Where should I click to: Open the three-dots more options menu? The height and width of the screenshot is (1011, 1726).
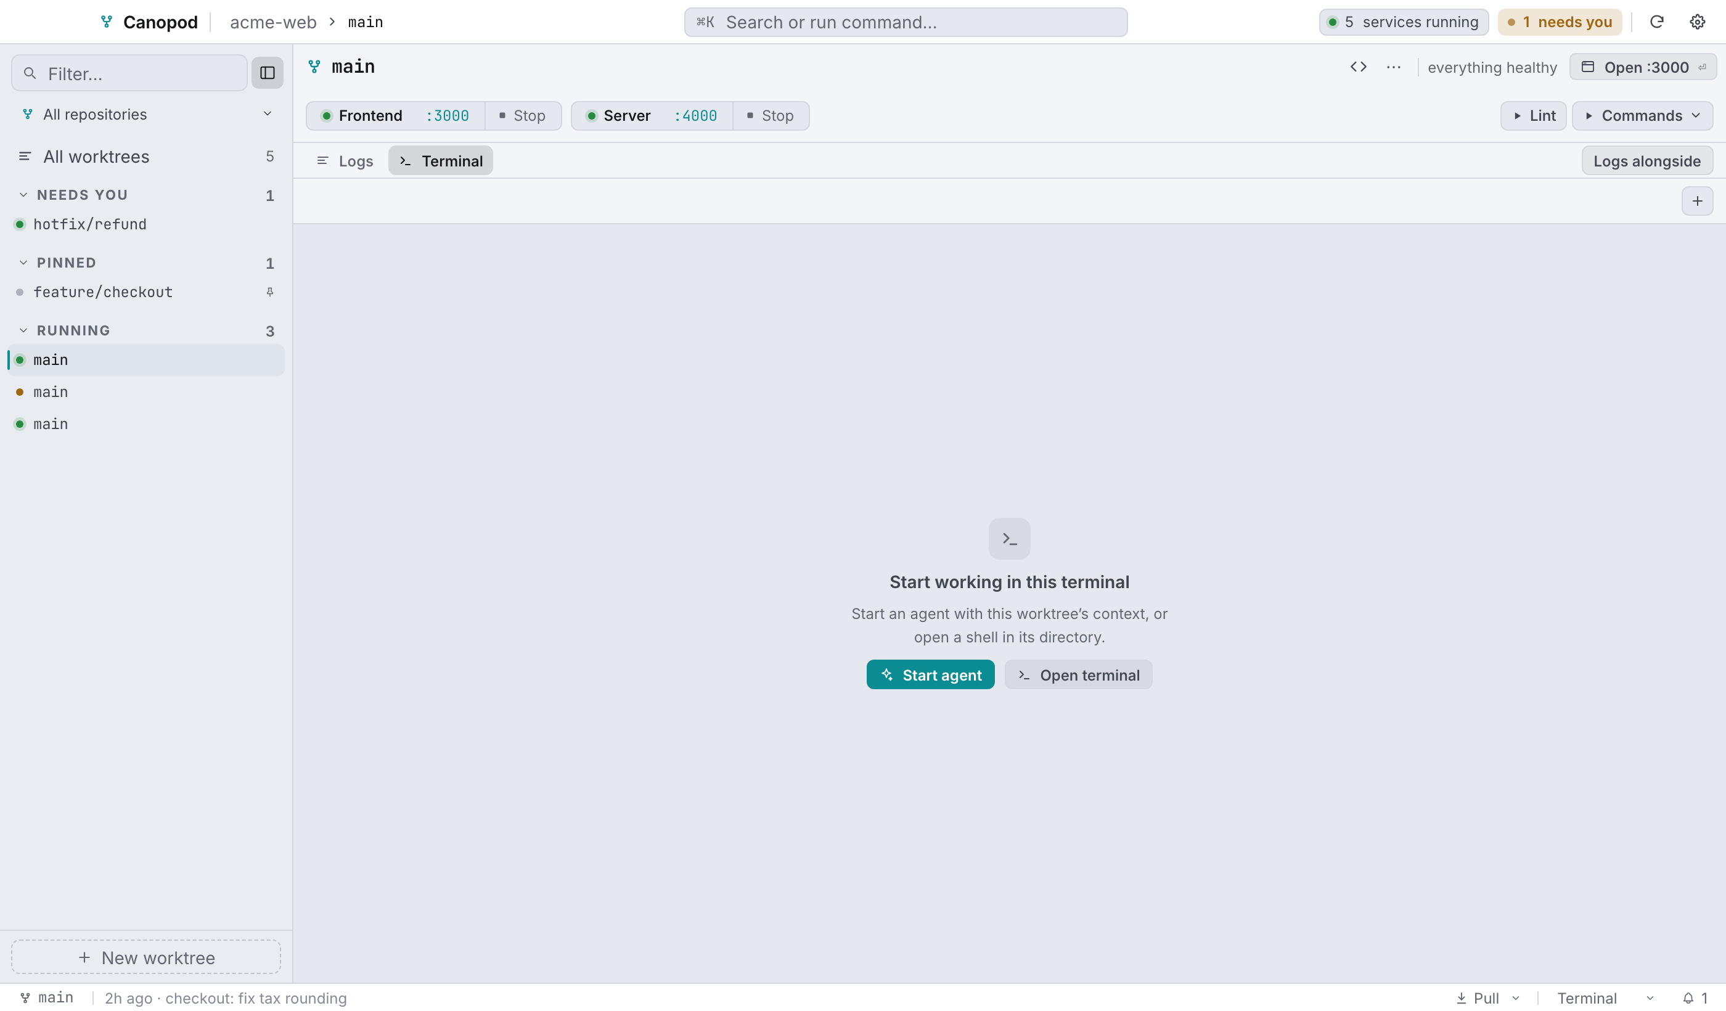tap(1393, 67)
